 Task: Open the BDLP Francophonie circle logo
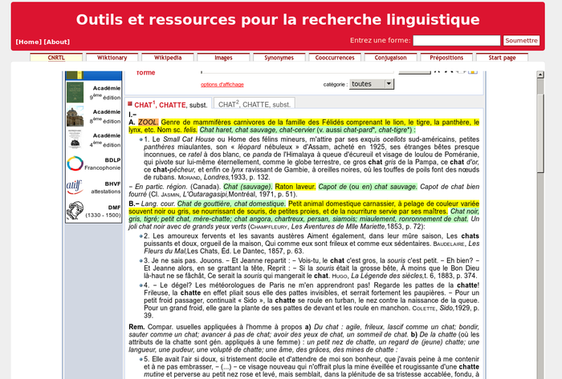point(75,163)
